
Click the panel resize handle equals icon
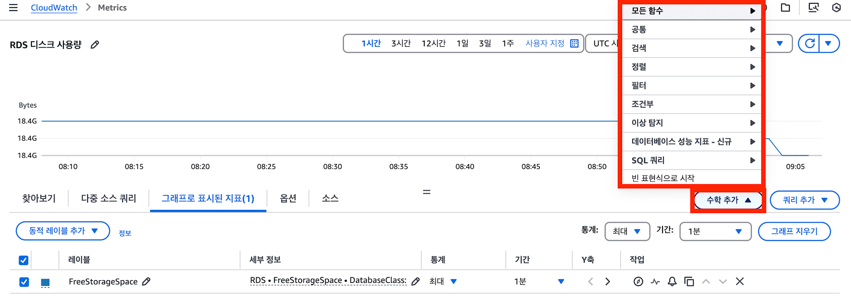tap(426, 192)
